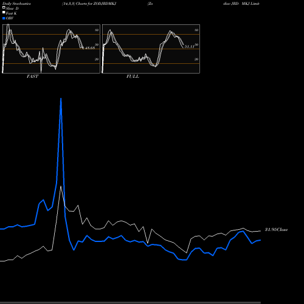Select the 'OBV' legend label
This screenshot has height=304, width=304.
click(10, 18)
